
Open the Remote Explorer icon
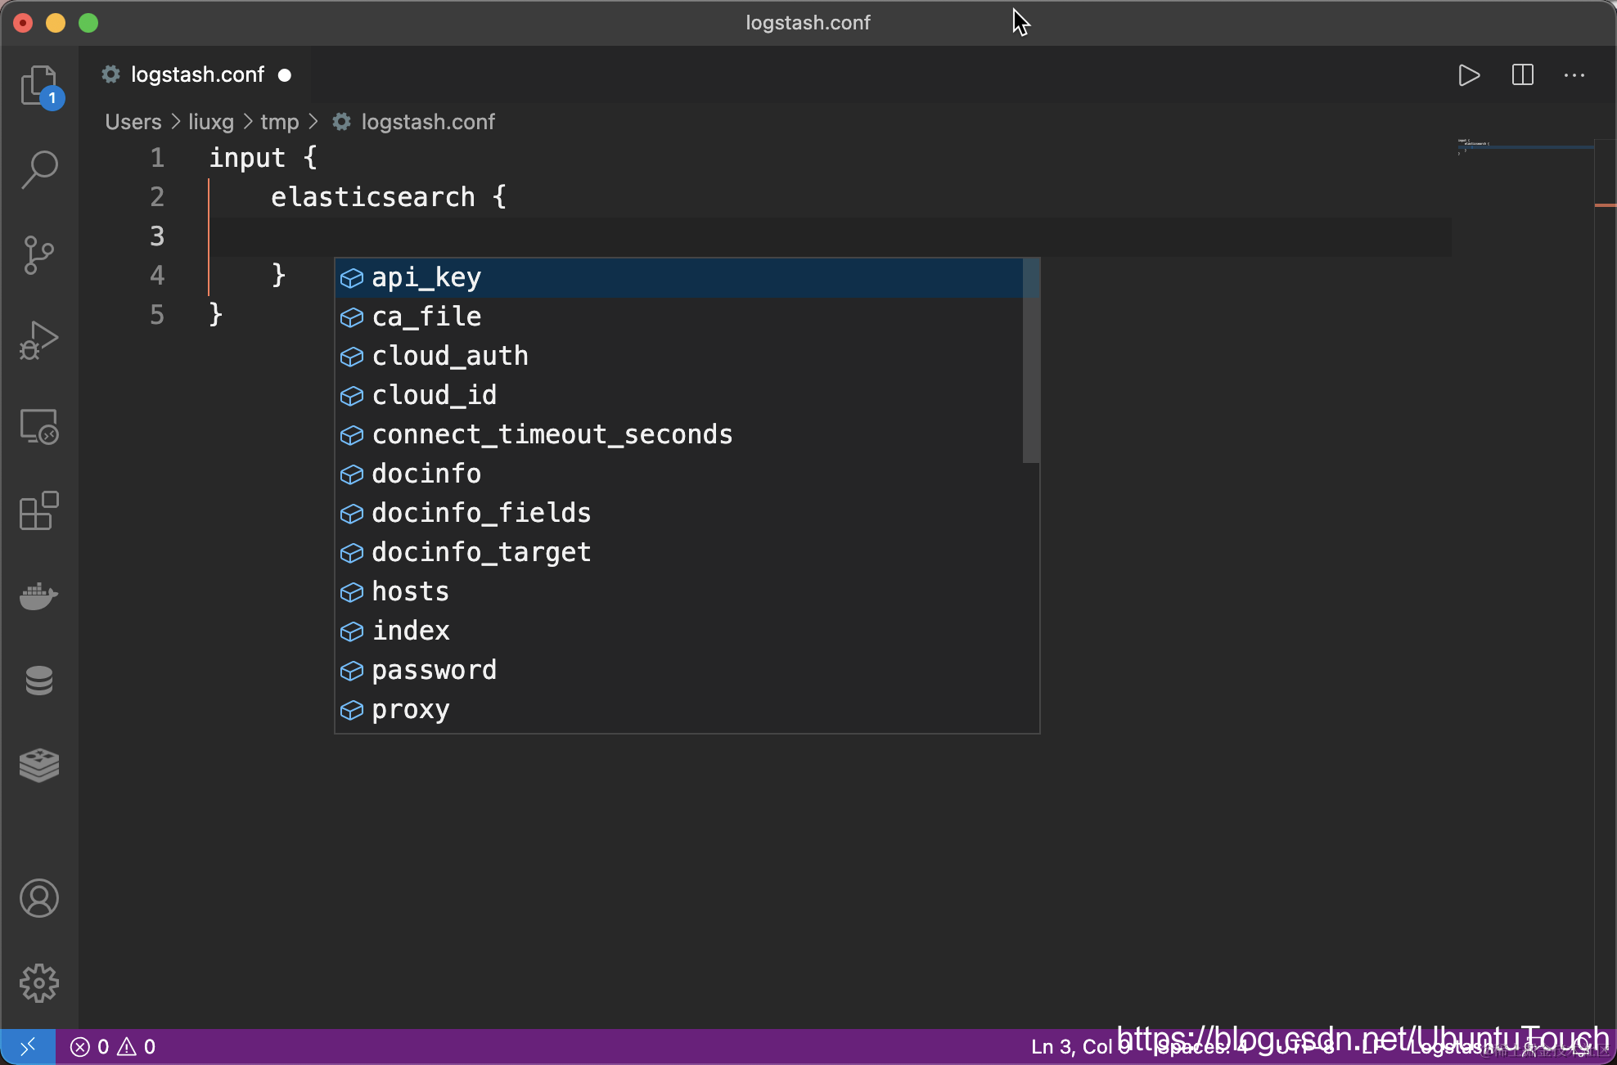(x=39, y=426)
